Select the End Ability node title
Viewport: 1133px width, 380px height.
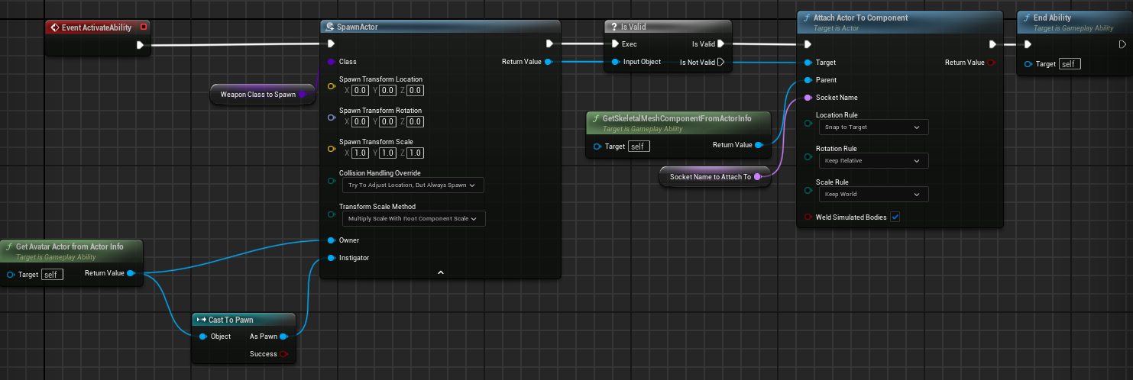[x=1052, y=18]
